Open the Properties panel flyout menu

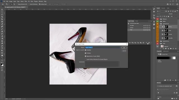click(x=178, y=51)
